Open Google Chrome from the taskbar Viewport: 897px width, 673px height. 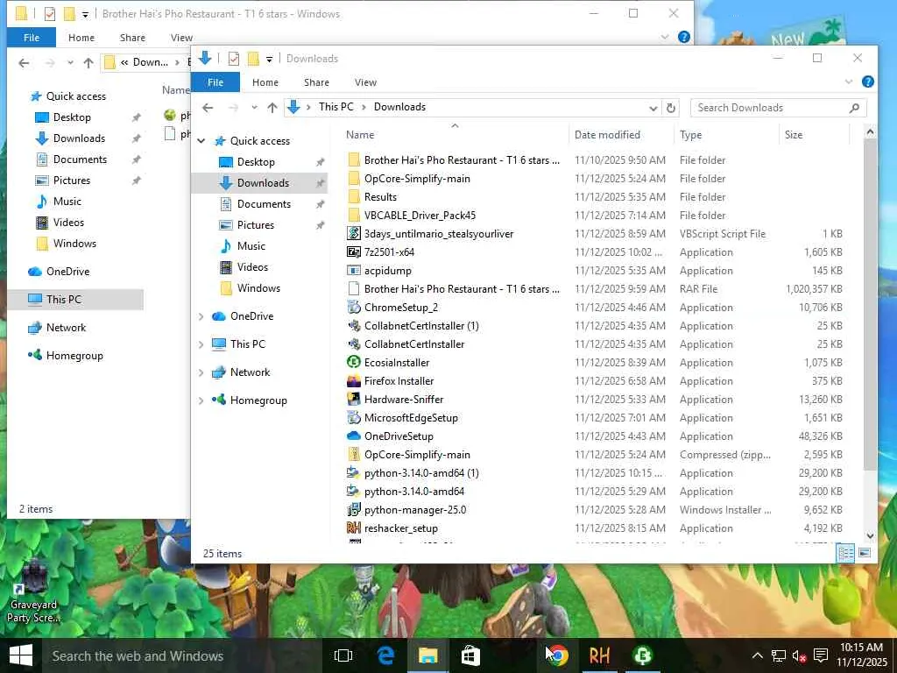556,655
